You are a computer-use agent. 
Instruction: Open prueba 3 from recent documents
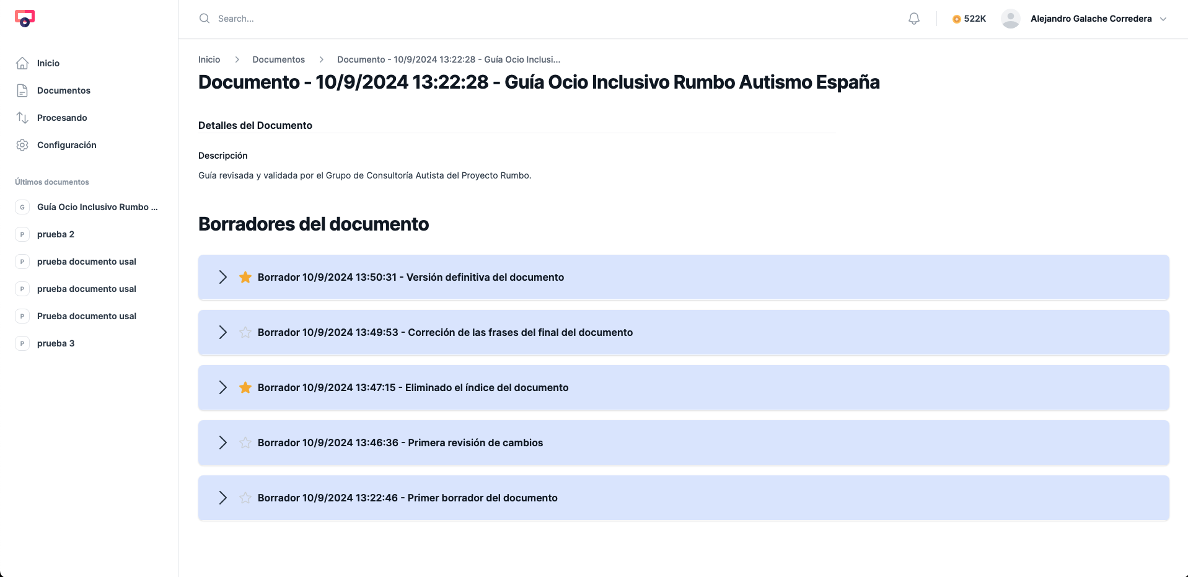click(55, 343)
